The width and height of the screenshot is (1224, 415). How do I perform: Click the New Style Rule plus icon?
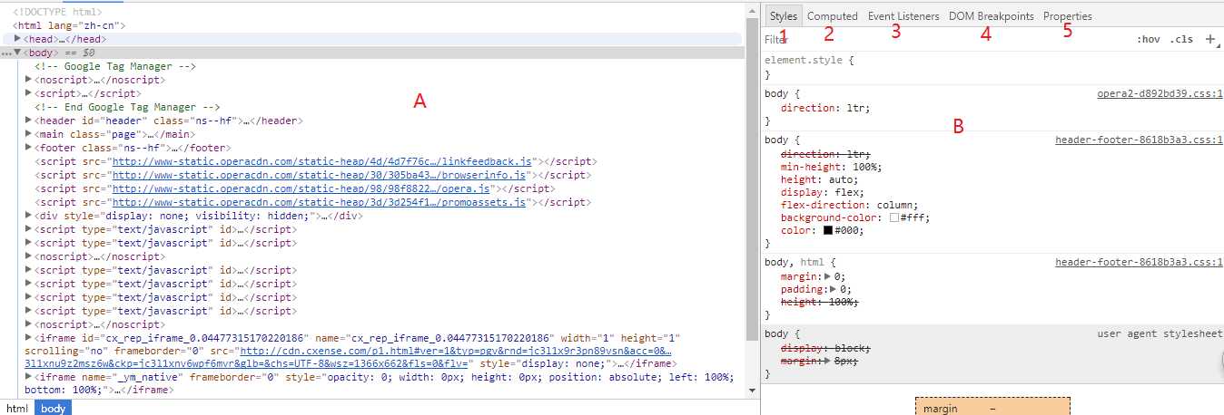(1209, 40)
